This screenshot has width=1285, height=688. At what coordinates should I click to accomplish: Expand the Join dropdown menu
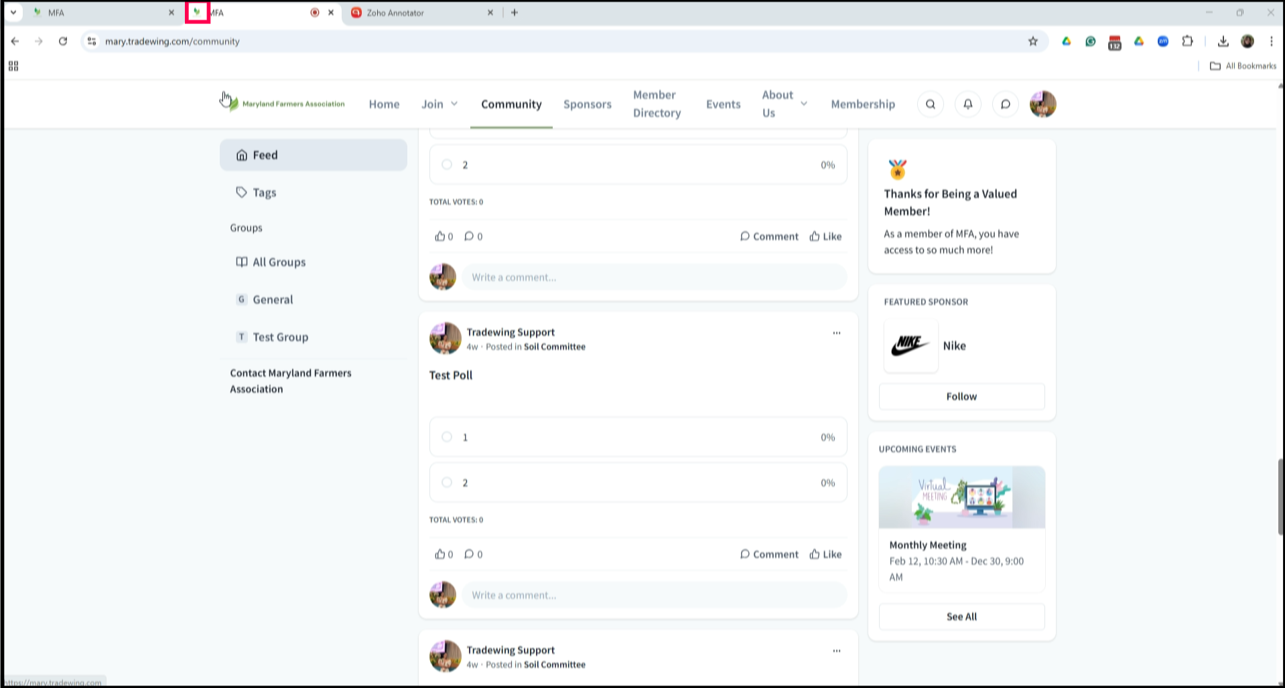pyautogui.click(x=439, y=104)
